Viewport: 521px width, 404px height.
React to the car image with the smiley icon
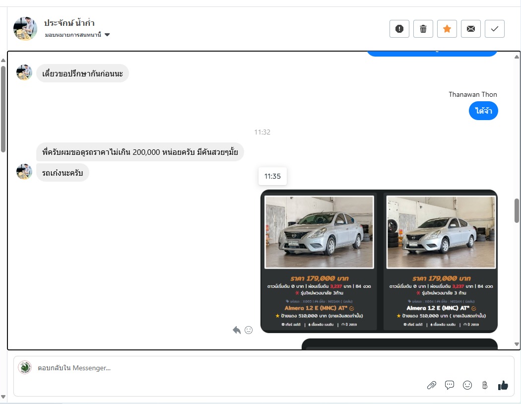(x=249, y=330)
